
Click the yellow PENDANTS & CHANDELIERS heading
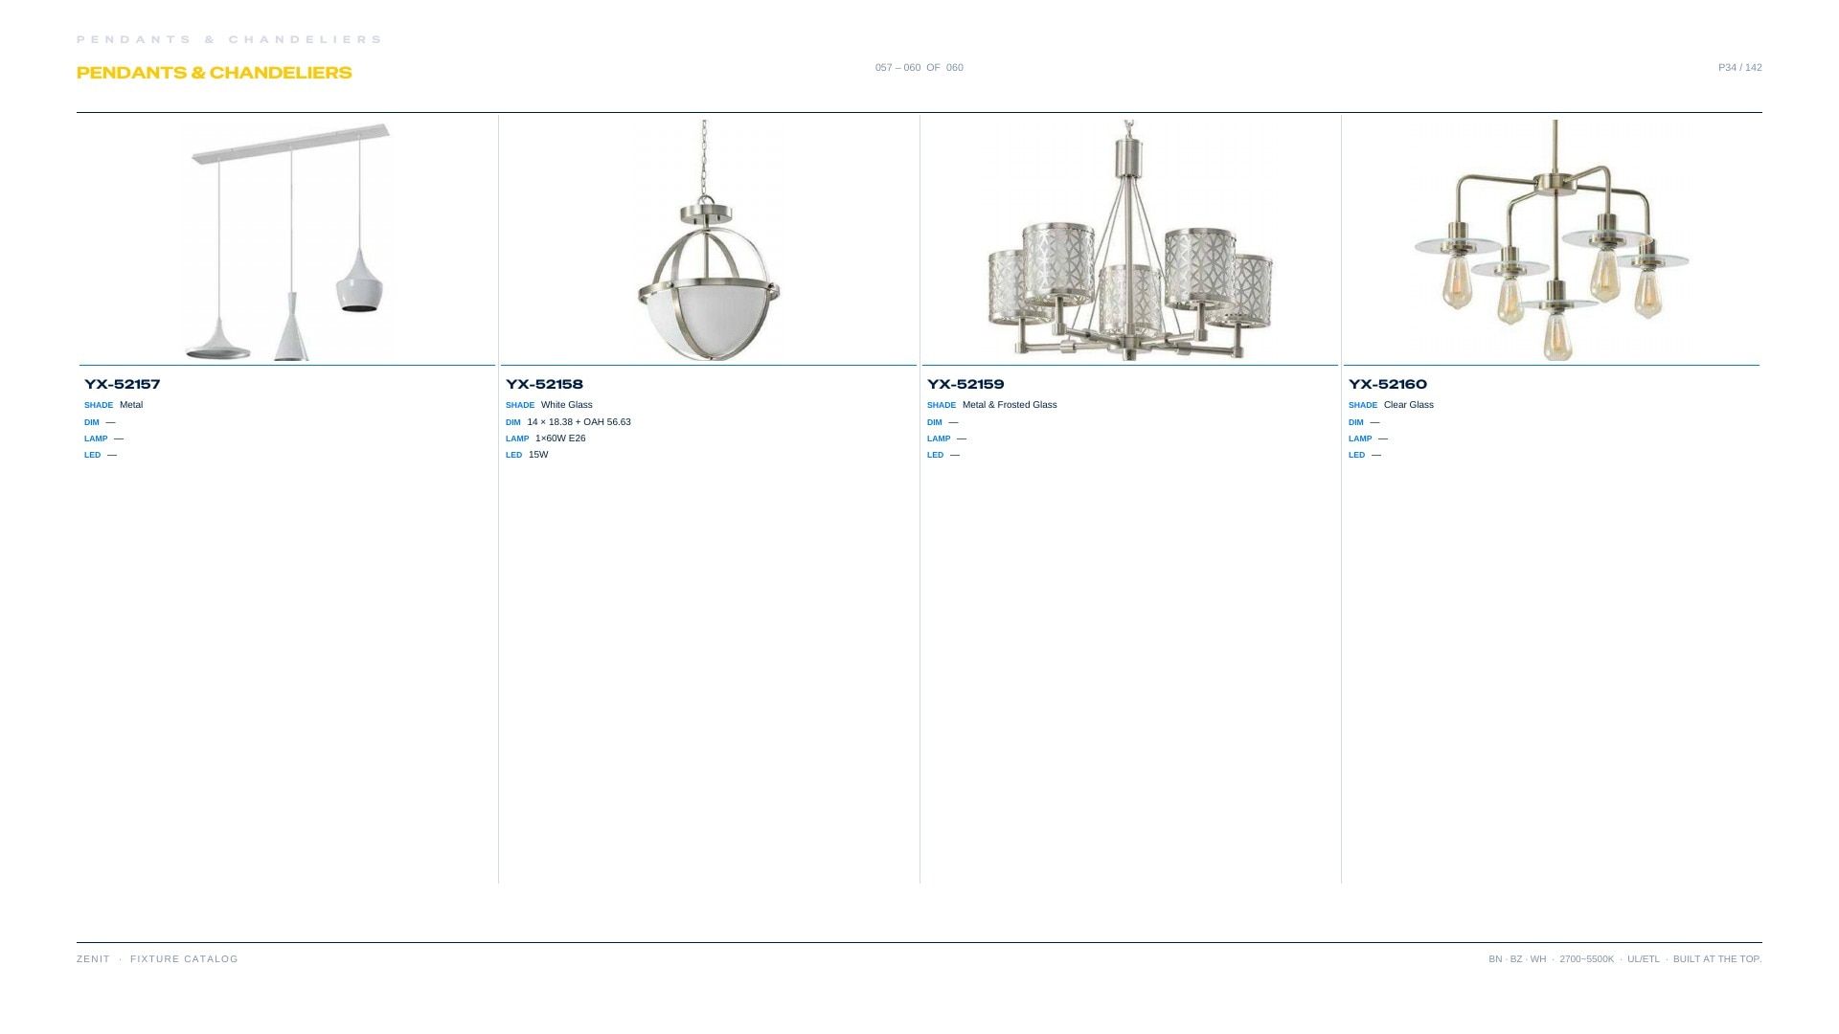[215, 73]
